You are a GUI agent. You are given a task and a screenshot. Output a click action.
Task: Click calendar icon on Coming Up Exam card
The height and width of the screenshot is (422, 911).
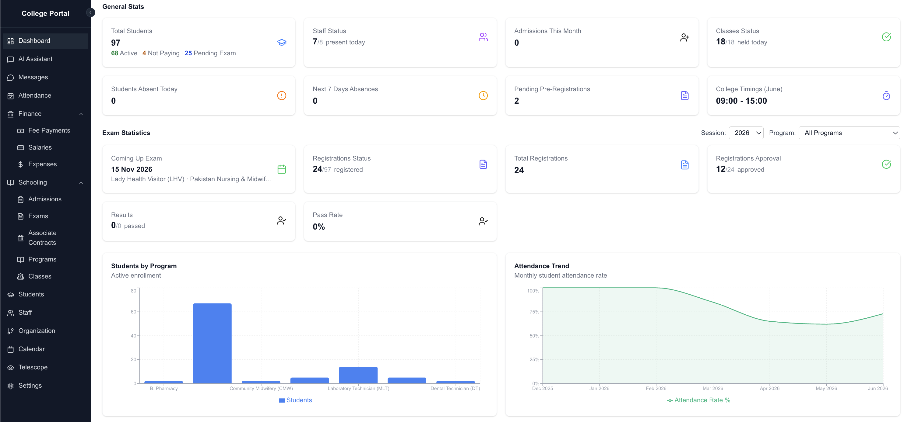(282, 169)
